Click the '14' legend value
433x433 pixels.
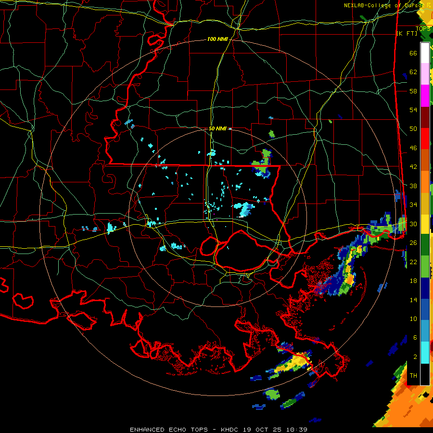click(413, 300)
